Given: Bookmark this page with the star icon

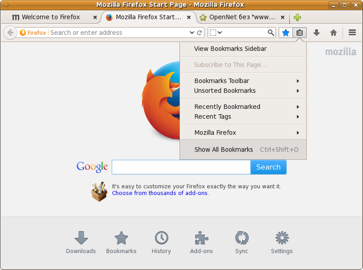Looking at the screenshot, I should [286, 32].
